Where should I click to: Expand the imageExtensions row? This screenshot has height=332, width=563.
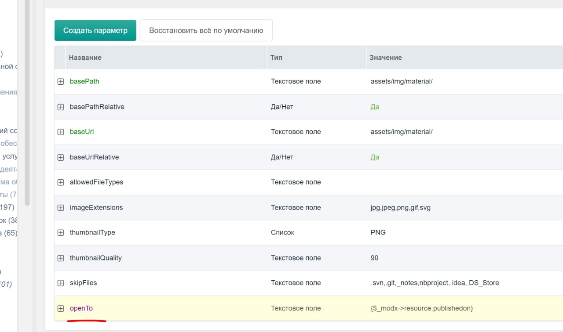[x=61, y=208]
